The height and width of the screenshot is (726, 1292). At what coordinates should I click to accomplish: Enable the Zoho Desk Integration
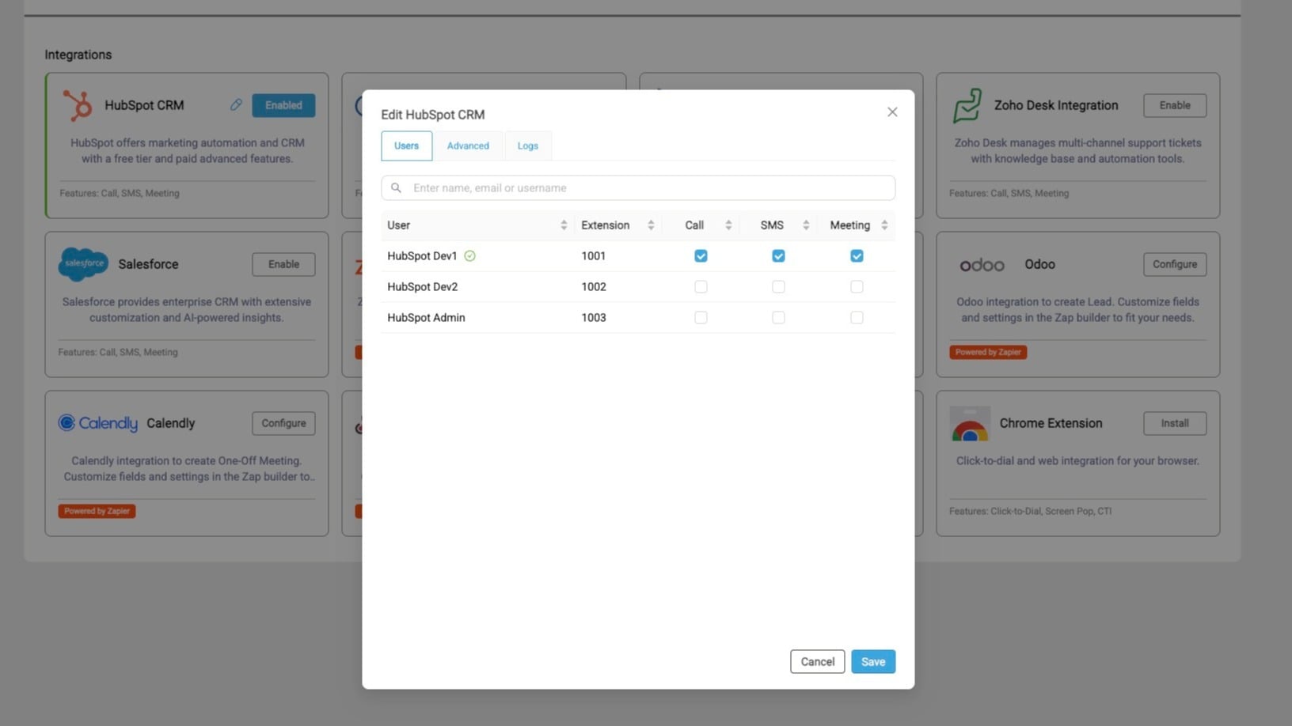click(x=1175, y=105)
